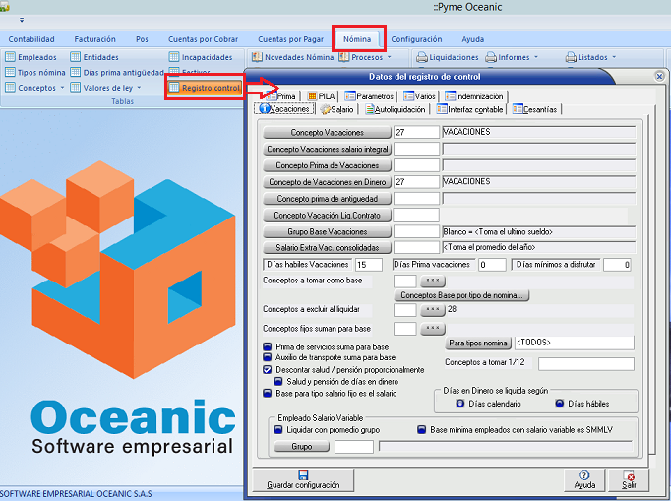Click the Liquidaciones printer icon
Viewport: 671px width, 501px height.
tap(422, 57)
